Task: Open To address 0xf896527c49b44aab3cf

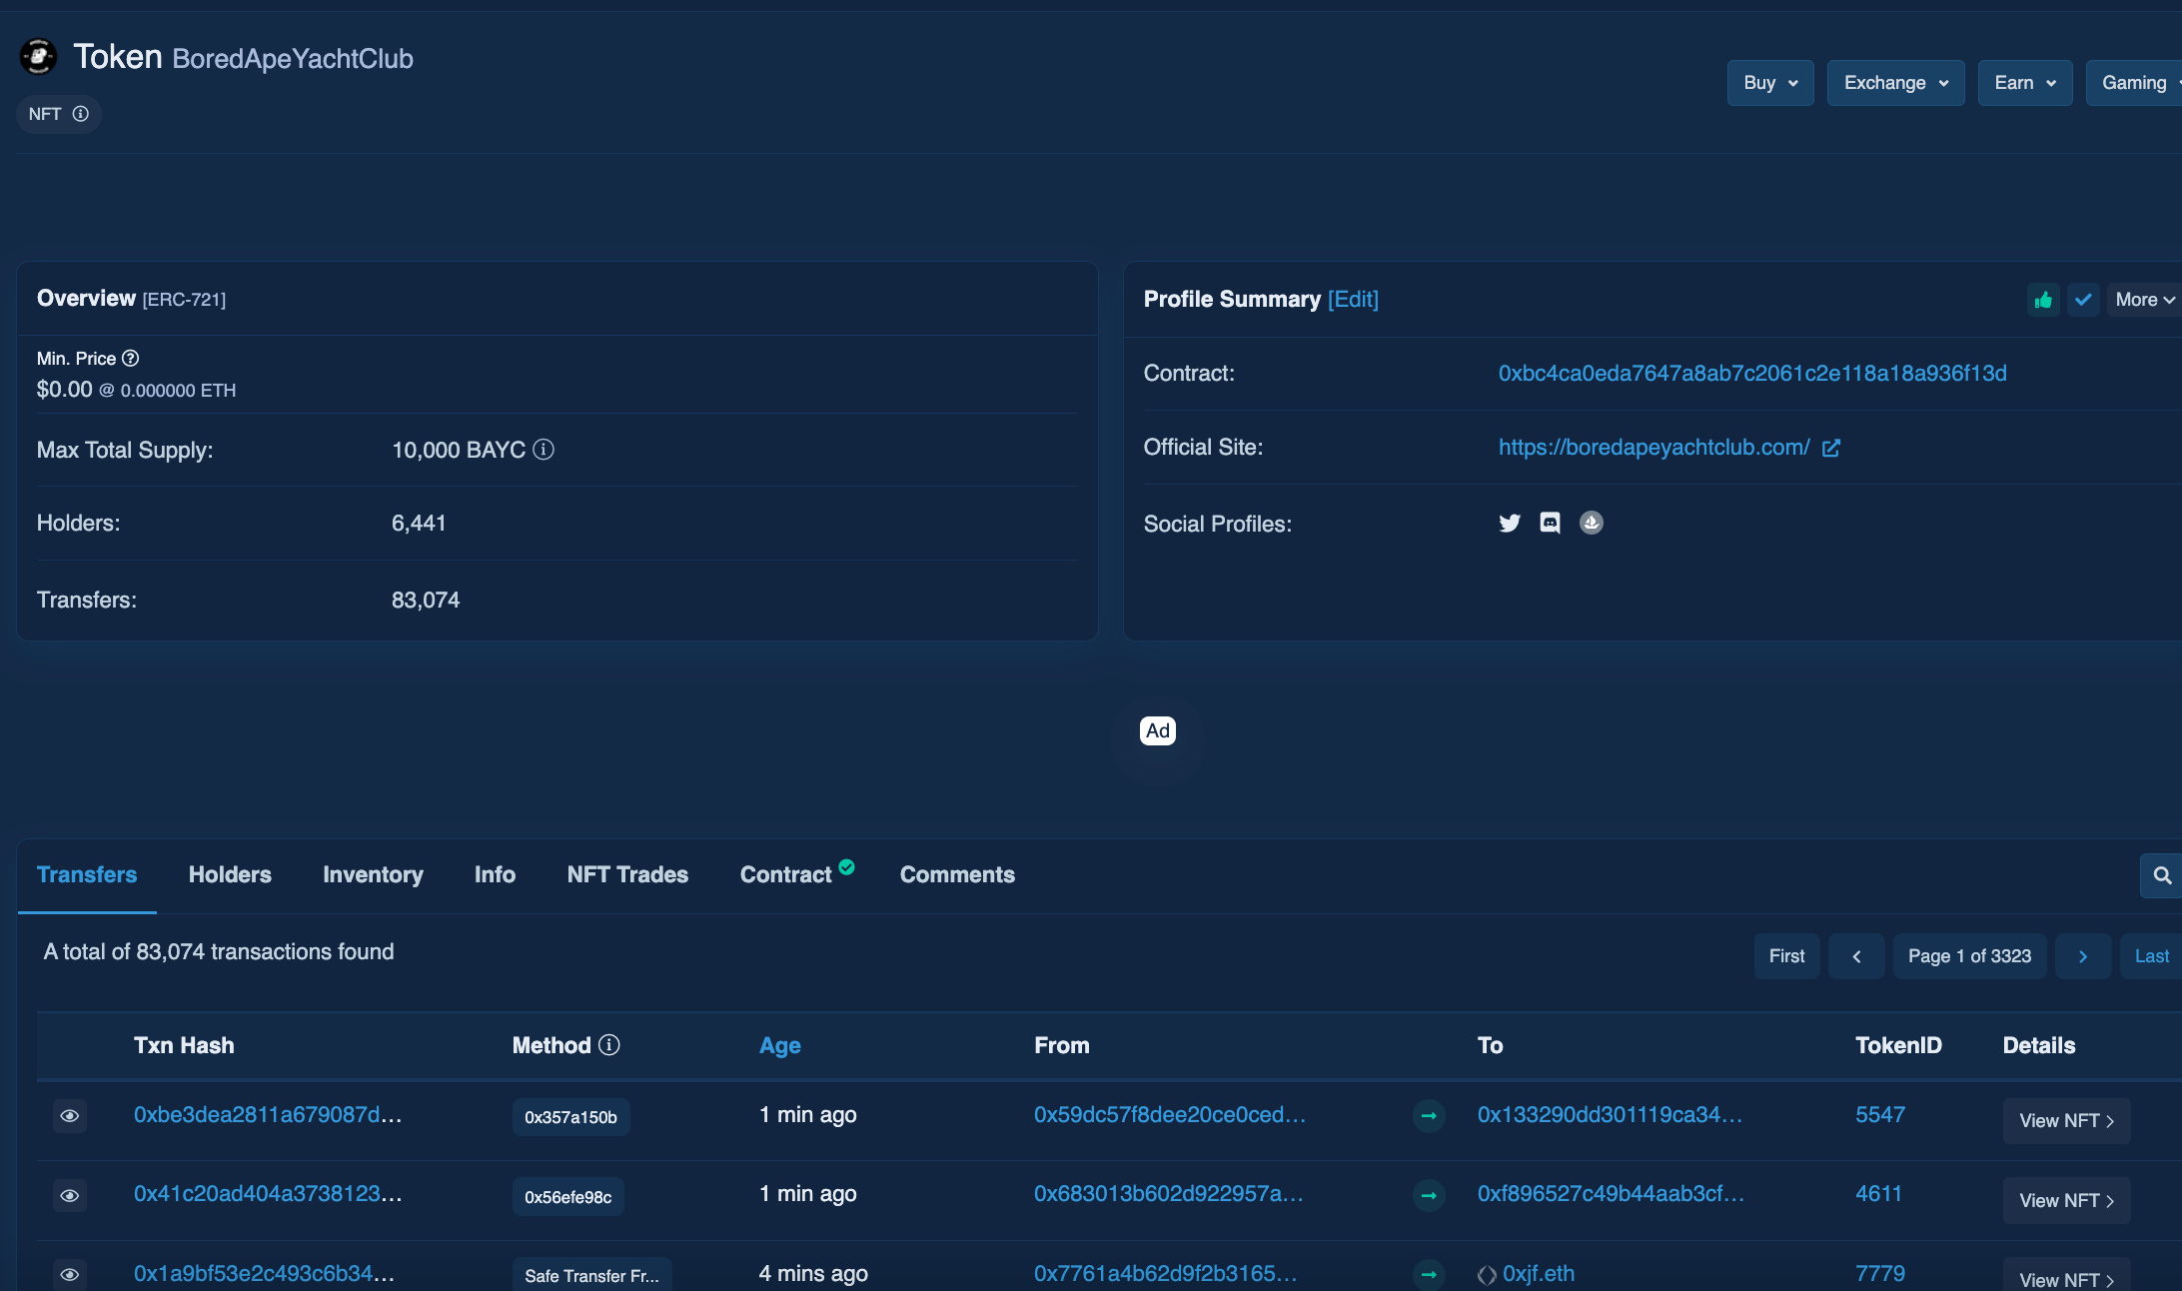Action: point(1612,1193)
